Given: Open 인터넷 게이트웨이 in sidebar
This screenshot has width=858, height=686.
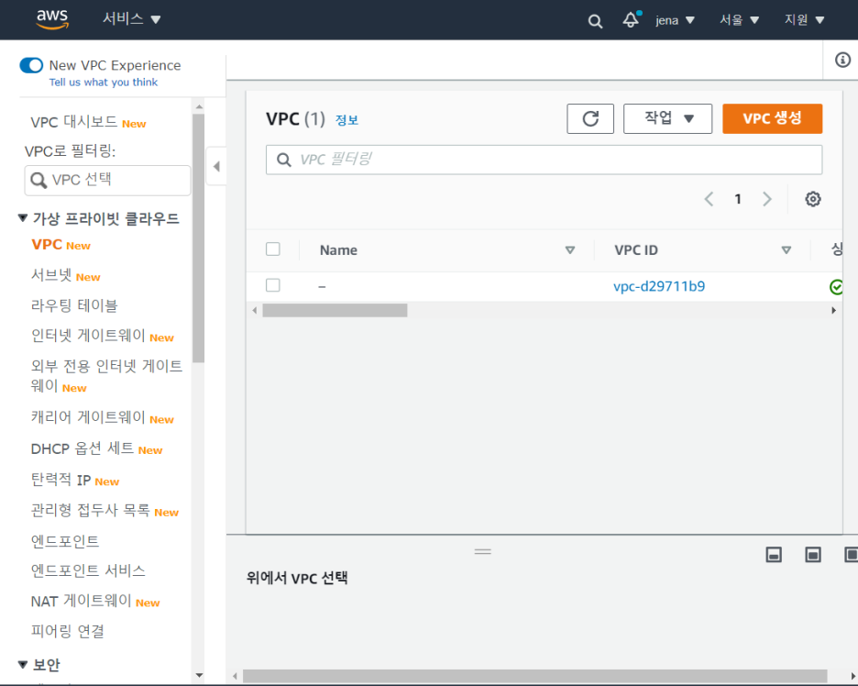Looking at the screenshot, I should (88, 335).
